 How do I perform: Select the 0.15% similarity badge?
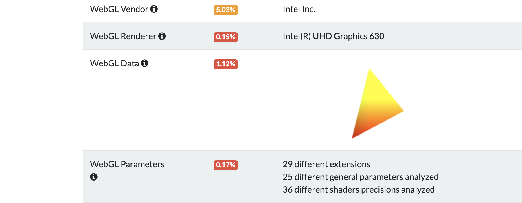[226, 37]
